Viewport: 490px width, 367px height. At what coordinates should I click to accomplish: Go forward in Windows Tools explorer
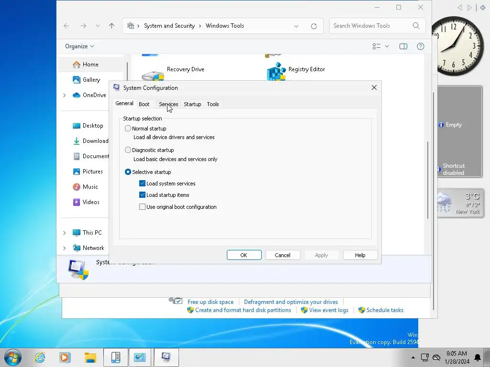(83, 26)
